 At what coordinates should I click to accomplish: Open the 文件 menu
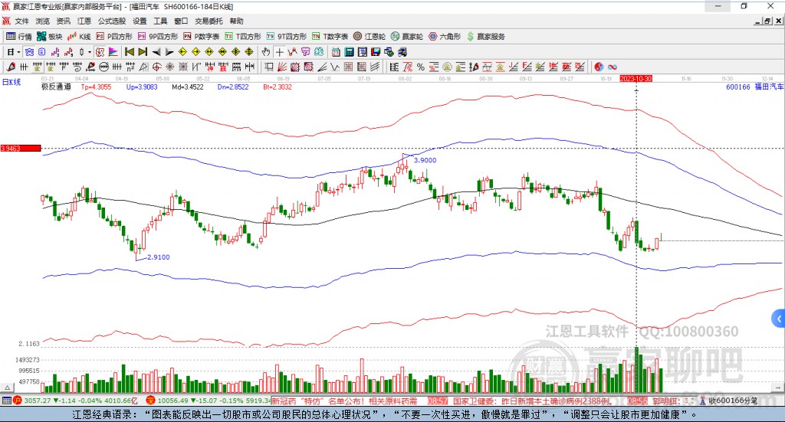click(21, 21)
